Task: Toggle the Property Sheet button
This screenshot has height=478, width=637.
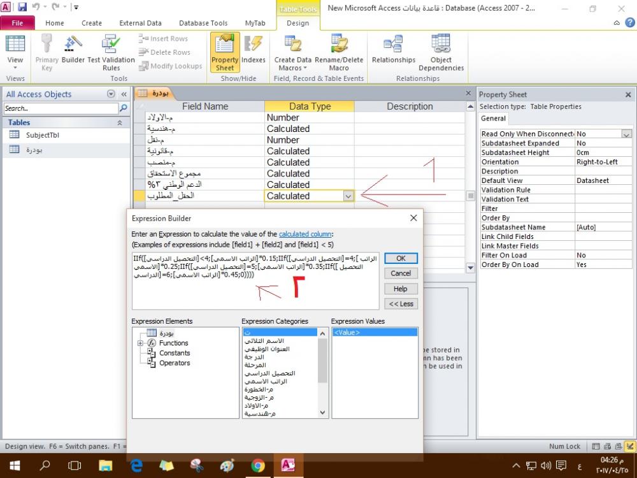Action: [224, 52]
